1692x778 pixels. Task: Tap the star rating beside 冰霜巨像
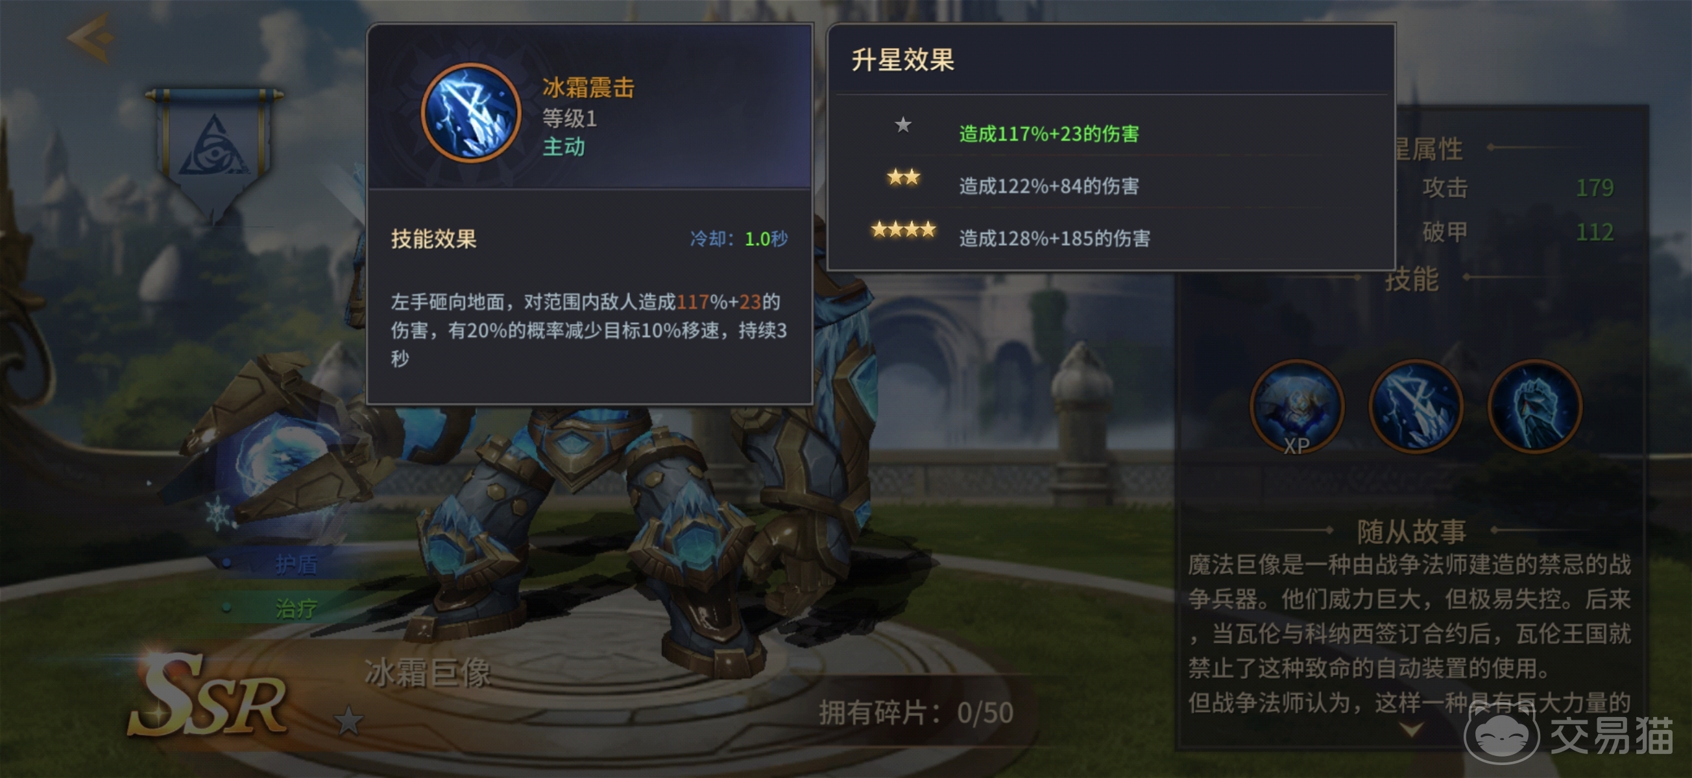[x=348, y=722]
